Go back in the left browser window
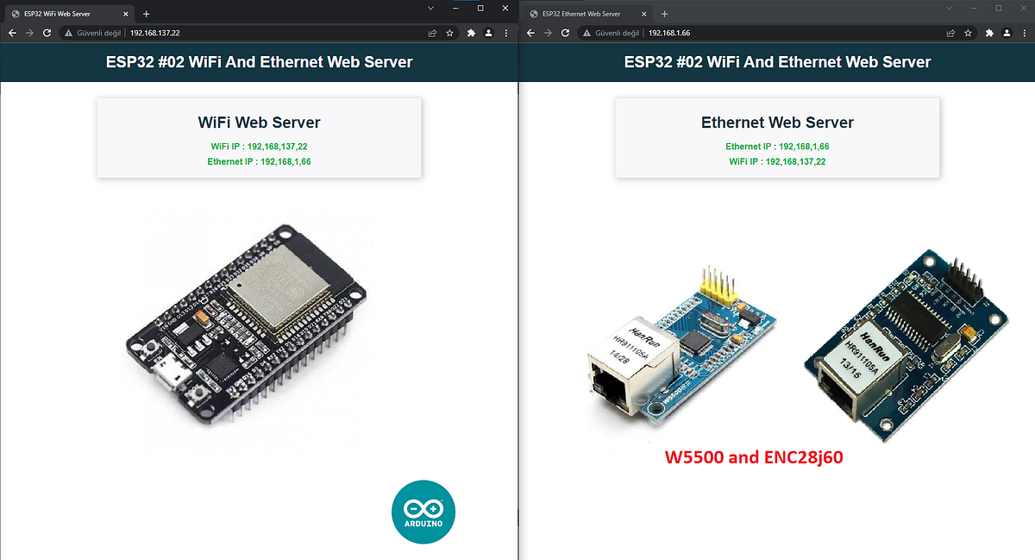Viewport: 1035px width, 560px height. pyautogui.click(x=12, y=32)
